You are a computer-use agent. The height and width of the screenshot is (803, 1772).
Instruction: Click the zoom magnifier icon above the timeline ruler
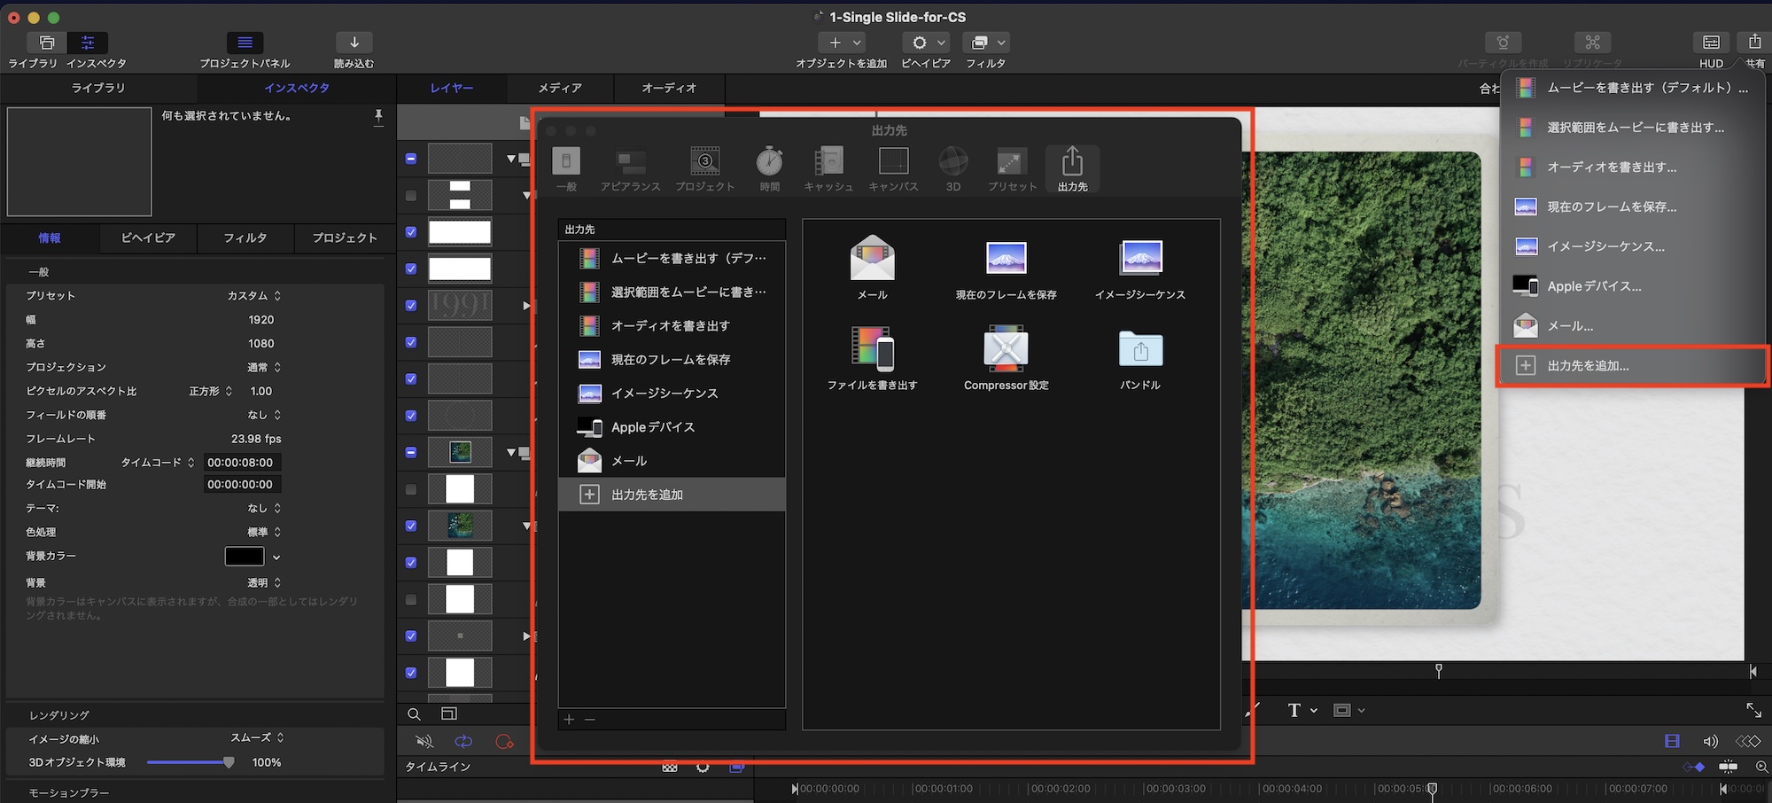point(1761,766)
